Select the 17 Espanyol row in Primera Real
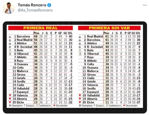Viewport: 149px width, 115px height. point(41,92)
